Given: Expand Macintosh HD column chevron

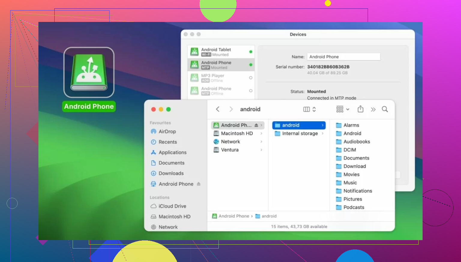Looking at the screenshot, I should (261, 133).
